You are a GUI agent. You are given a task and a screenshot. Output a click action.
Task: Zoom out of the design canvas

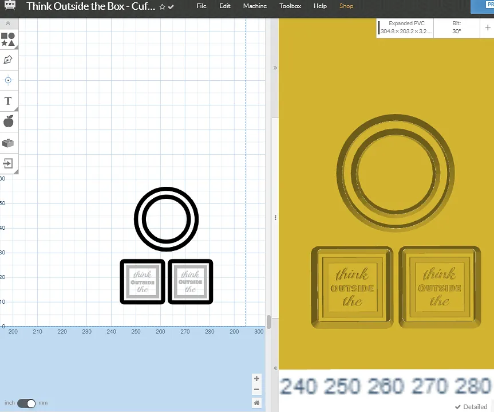256,390
